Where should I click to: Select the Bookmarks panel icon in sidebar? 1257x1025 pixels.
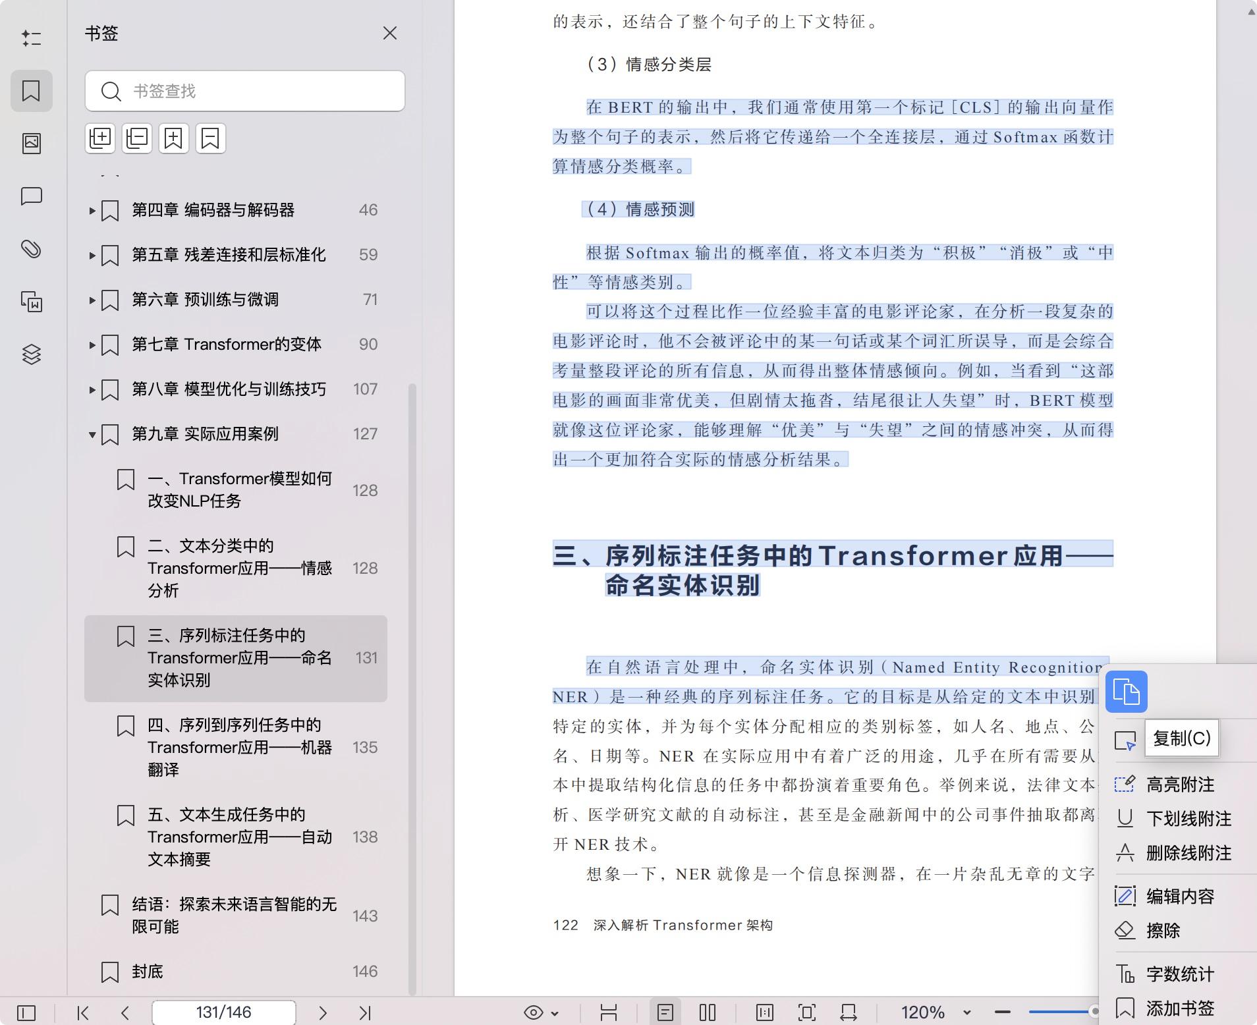click(31, 90)
